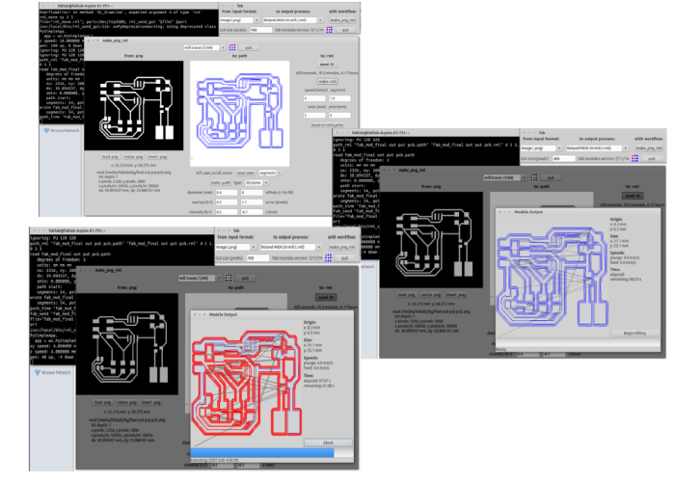
Task: Click the terminal title bar in the top screenshot
Action: (x=128, y=6)
